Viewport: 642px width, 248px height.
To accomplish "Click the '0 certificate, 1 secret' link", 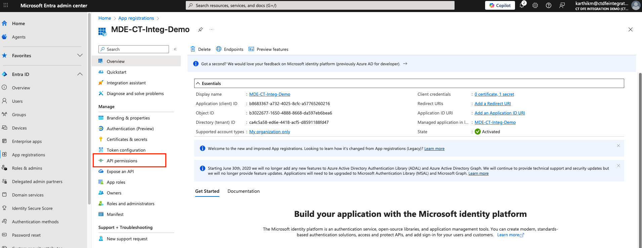I will pyautogui.click(x=494, y=94).
